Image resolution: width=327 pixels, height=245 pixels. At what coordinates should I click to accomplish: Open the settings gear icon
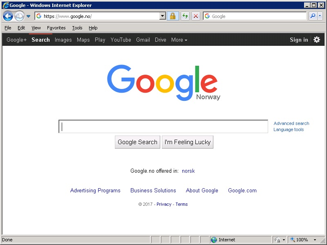point(316,40)
